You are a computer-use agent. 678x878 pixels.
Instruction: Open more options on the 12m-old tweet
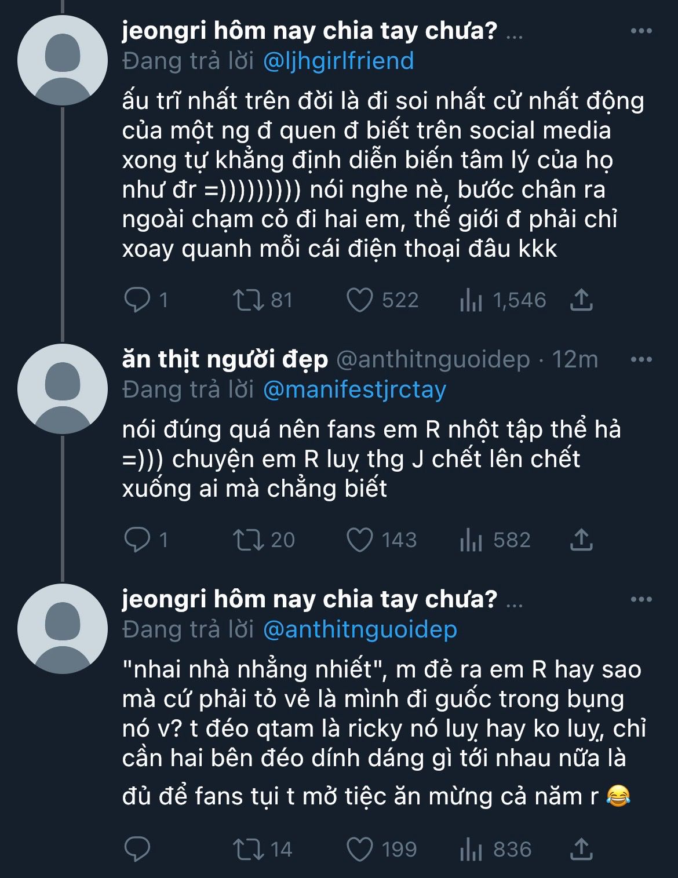click(641, 359)
